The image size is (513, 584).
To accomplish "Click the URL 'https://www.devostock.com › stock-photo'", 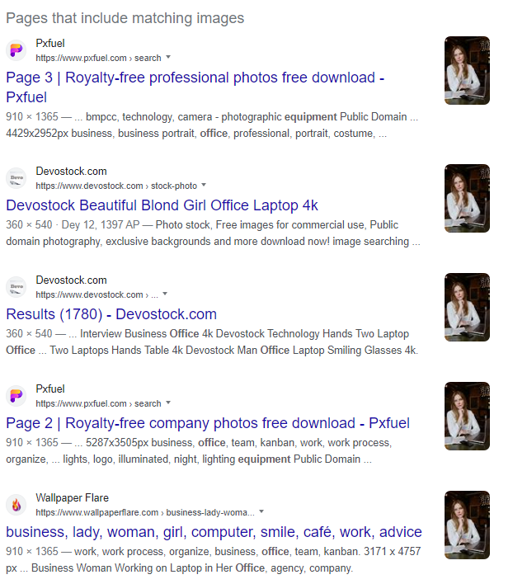I will 116,186.
